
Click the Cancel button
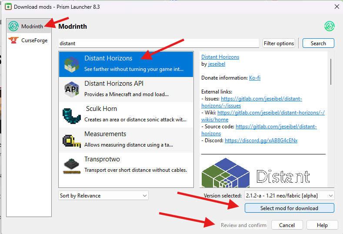(287, 225)
